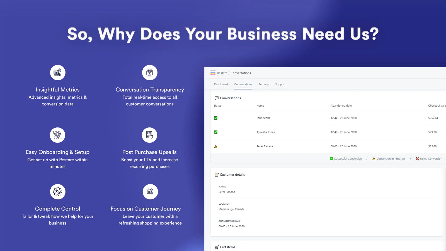
Task: Click the green status check for John Stone
Action: (215, 118)
